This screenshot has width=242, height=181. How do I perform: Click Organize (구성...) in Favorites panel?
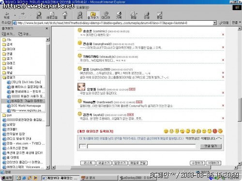tap(25, 34)
